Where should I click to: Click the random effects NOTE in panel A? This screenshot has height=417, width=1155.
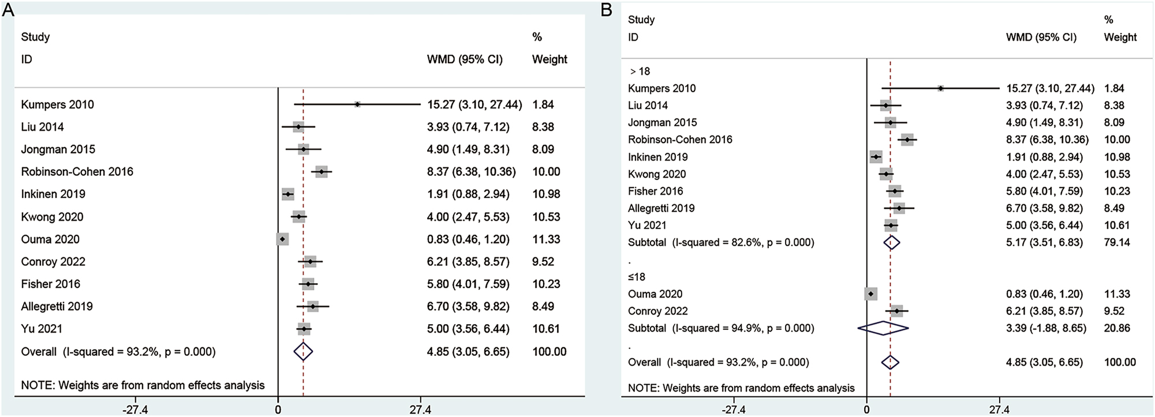(143, 385)
